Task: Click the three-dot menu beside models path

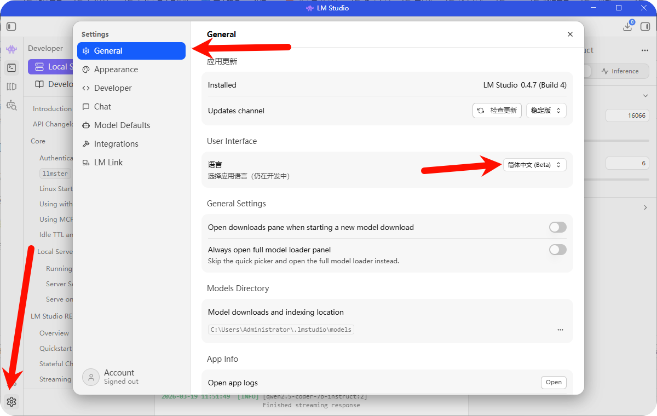Action: coord(560,330)
